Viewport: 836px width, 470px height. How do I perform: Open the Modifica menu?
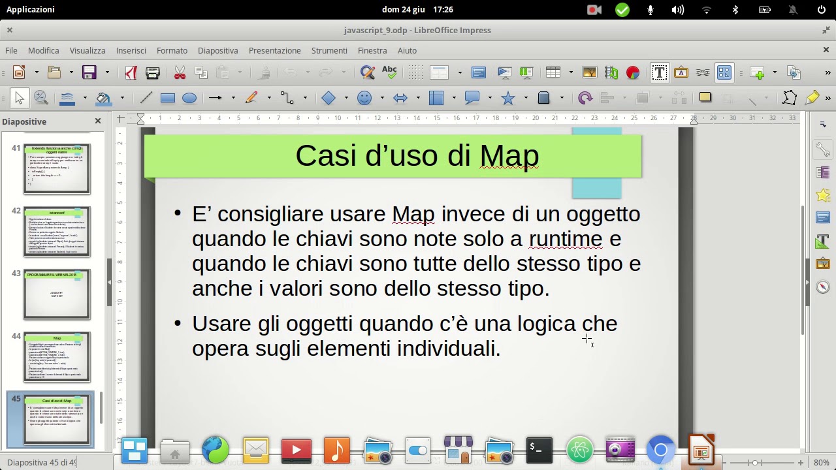coord(44,50)
